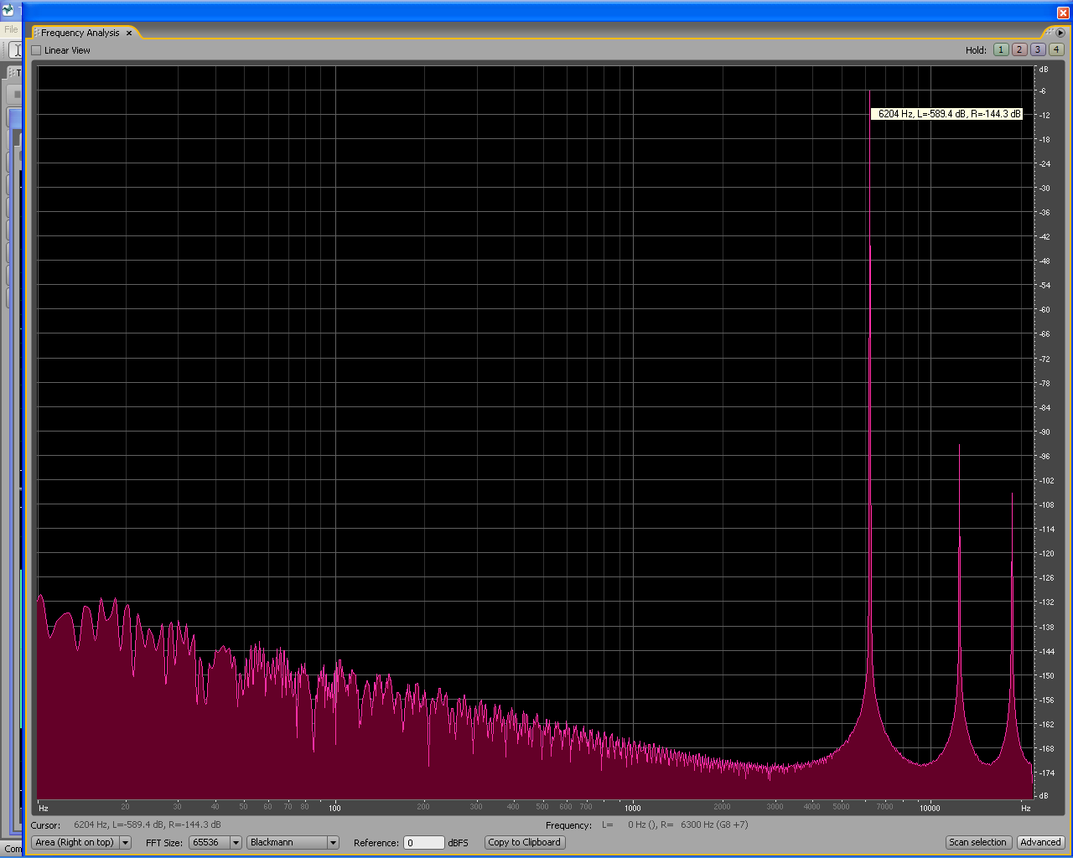
Task: Open the panel options menu arrow icon
Action: point(1060,33)
